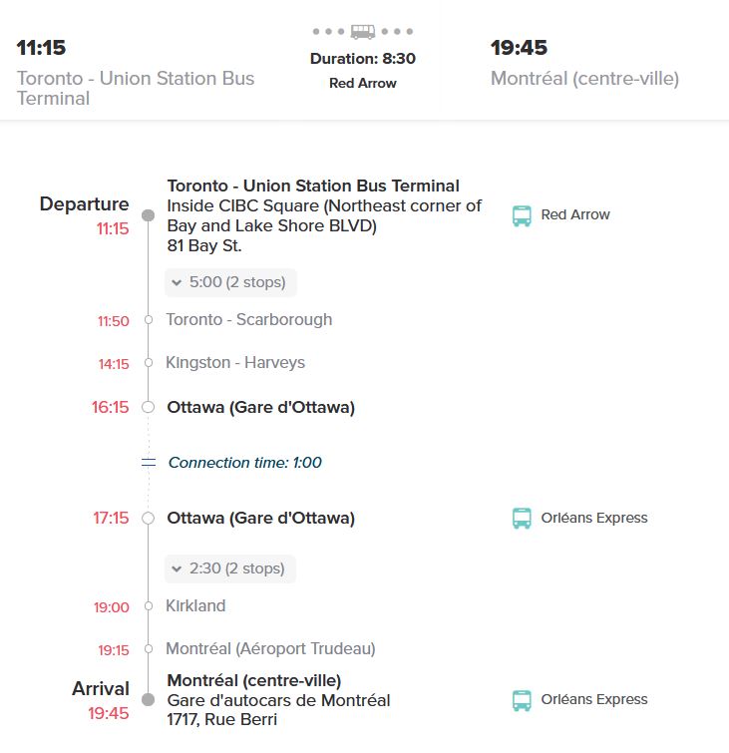Click the bus icon above Duration
This screenshot has height=753, width=729.
point(363,32)
